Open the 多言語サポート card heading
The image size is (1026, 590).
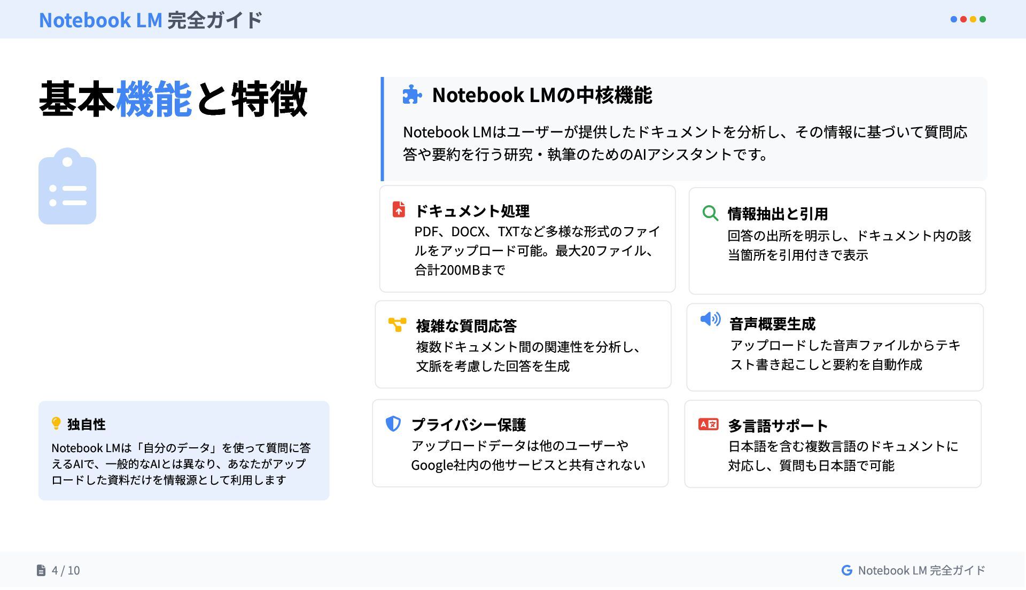point(778,426)
